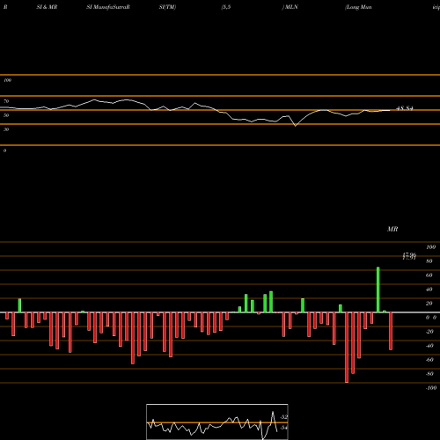The image size is (440, 440).
Task: Click the "(Long Mun" header text
Action: point(358,7)
